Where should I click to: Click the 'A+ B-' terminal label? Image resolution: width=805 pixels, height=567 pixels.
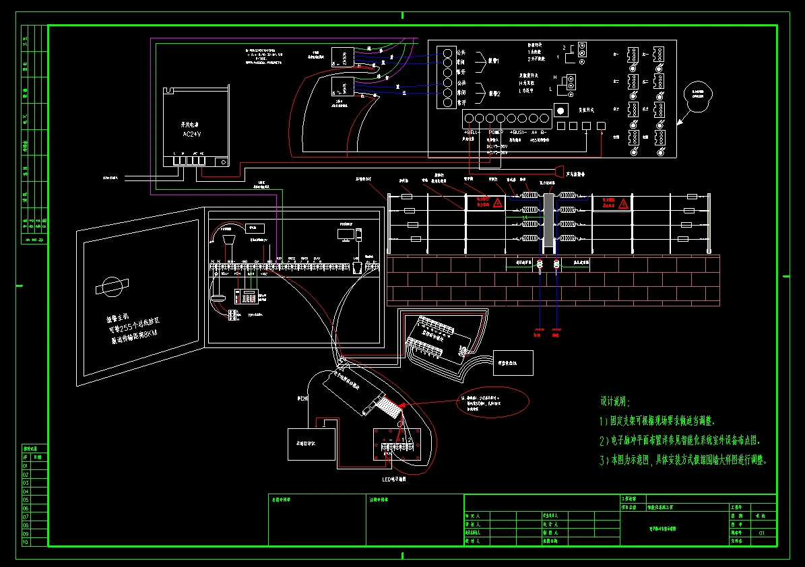pyautogui.click(x=539, y=133)
